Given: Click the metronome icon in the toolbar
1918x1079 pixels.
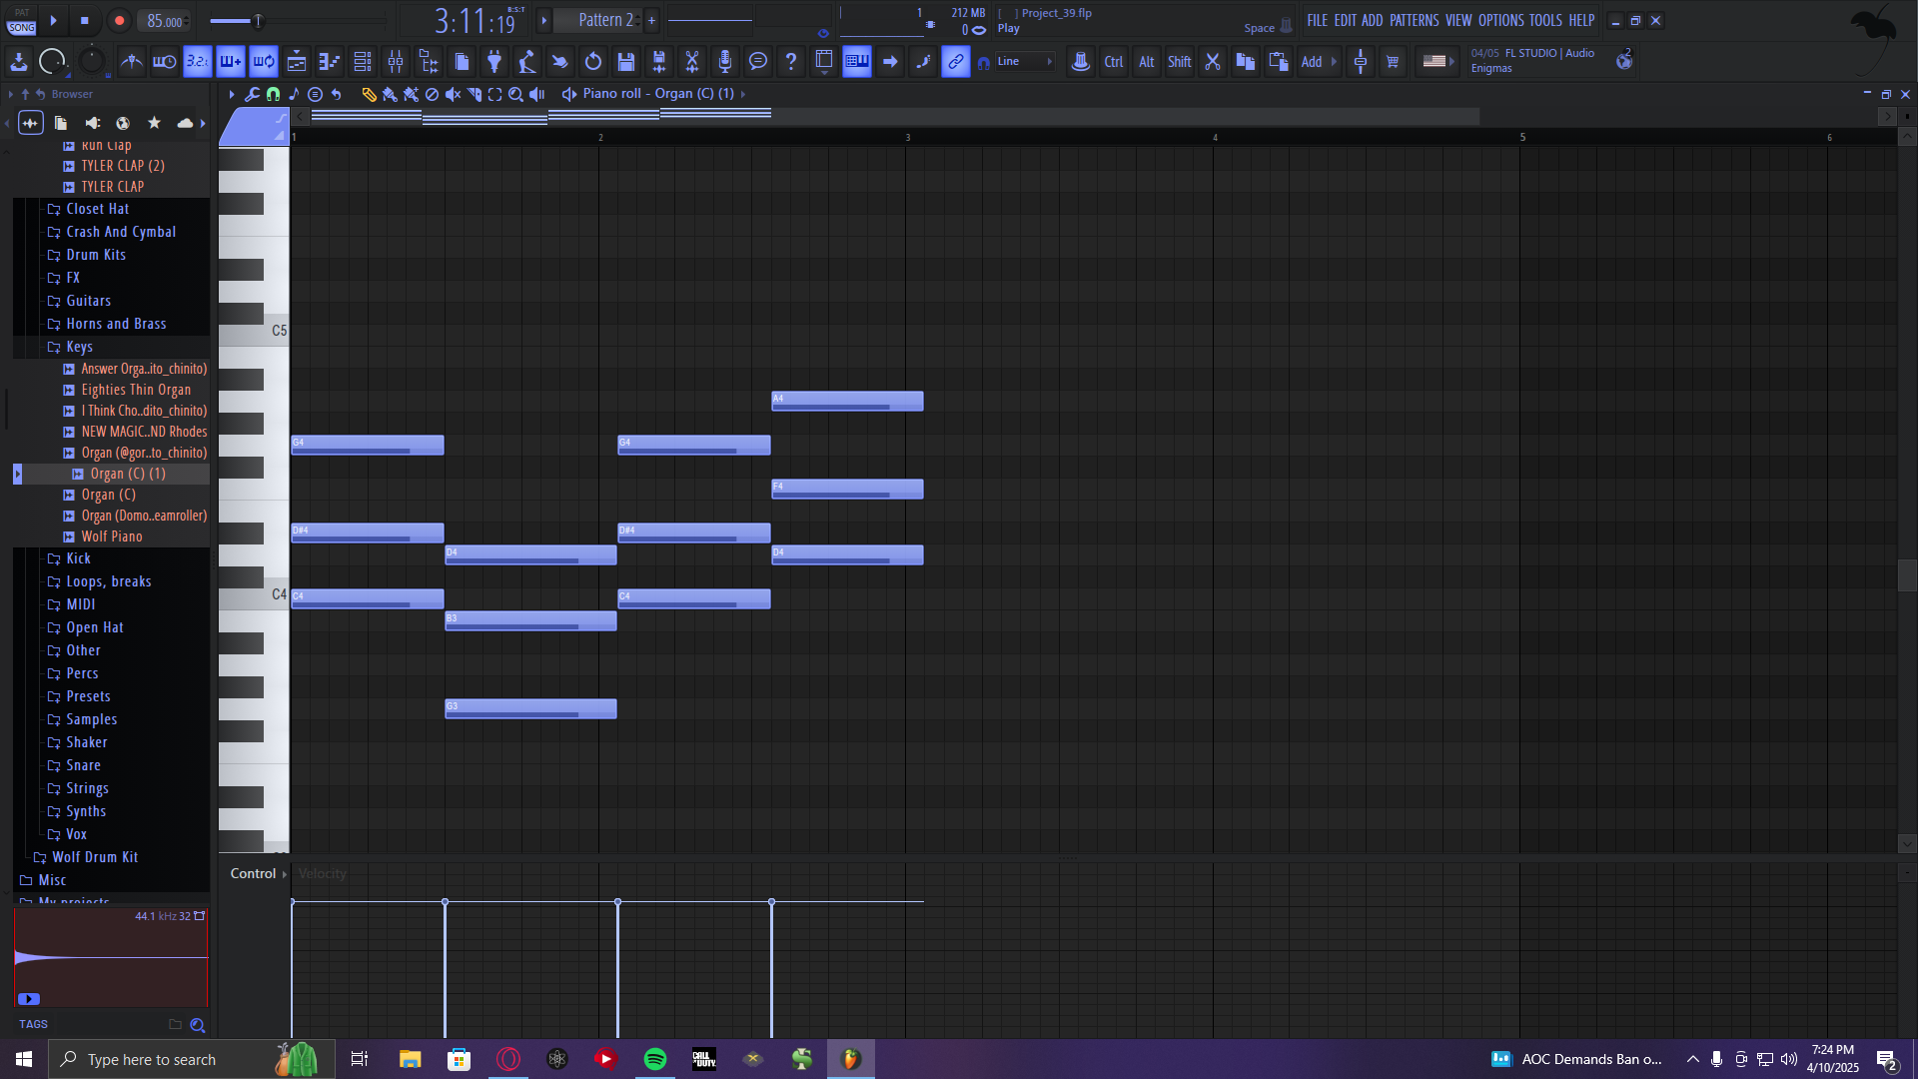Looking at the screenshot, I should (x=131, y=62).
